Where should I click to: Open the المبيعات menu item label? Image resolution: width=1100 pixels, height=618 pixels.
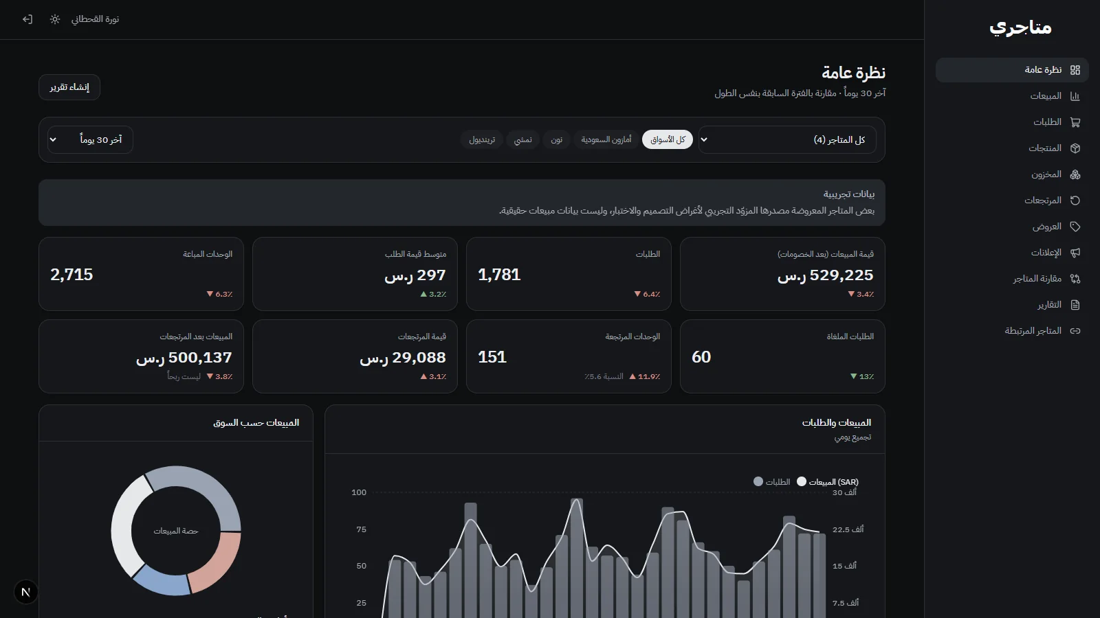pos(1046,96)
